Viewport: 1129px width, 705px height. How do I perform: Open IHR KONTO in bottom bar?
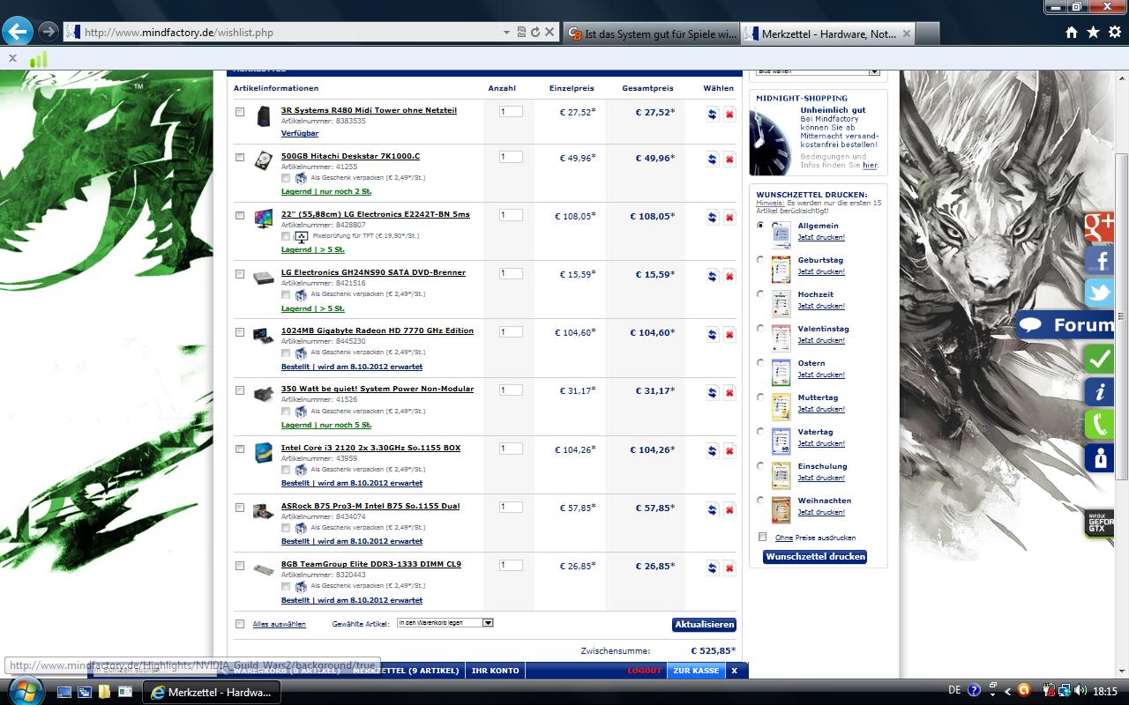click(496, 671)
